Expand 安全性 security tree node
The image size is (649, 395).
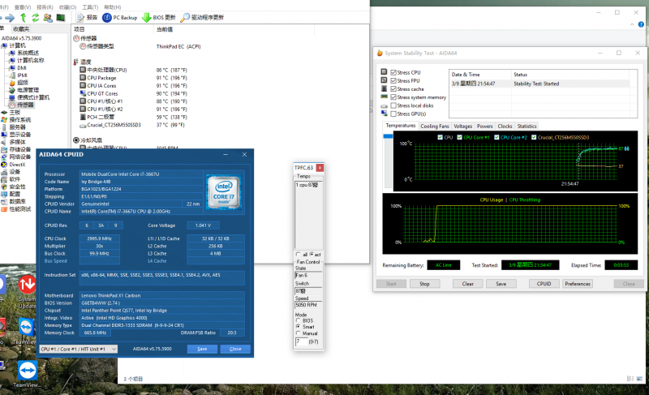pyautogui.click(x=17, y=187)
